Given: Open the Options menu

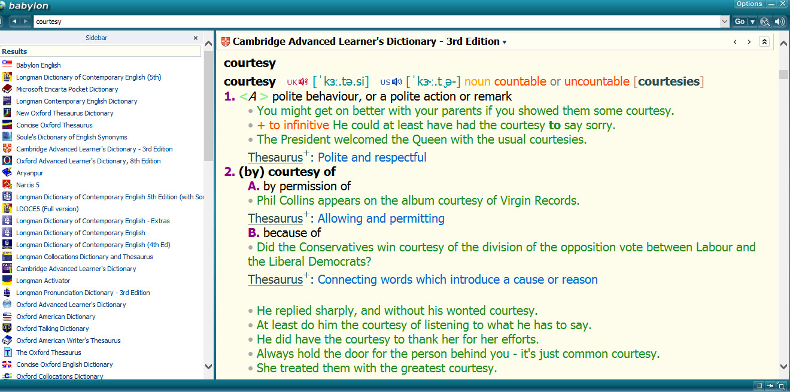Looking at the screenshot, I should (749, 4).
